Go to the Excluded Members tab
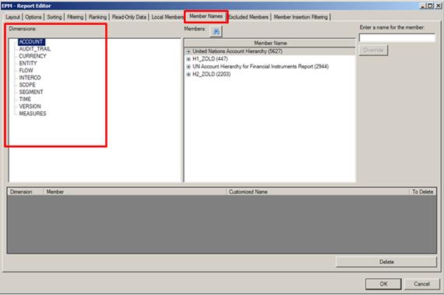Screen dimensions: 444x295 coord(249,17)
